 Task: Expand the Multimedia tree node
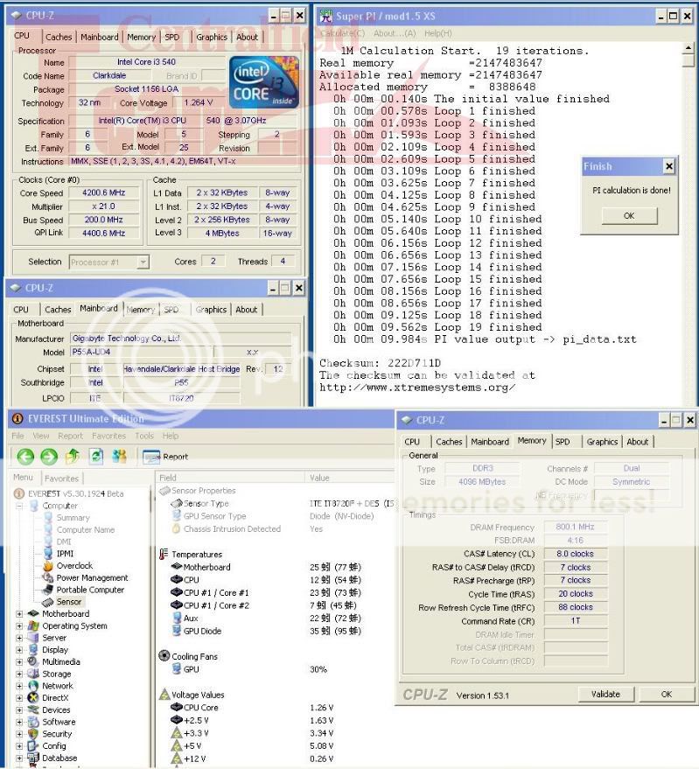click(x=19, y=661)
